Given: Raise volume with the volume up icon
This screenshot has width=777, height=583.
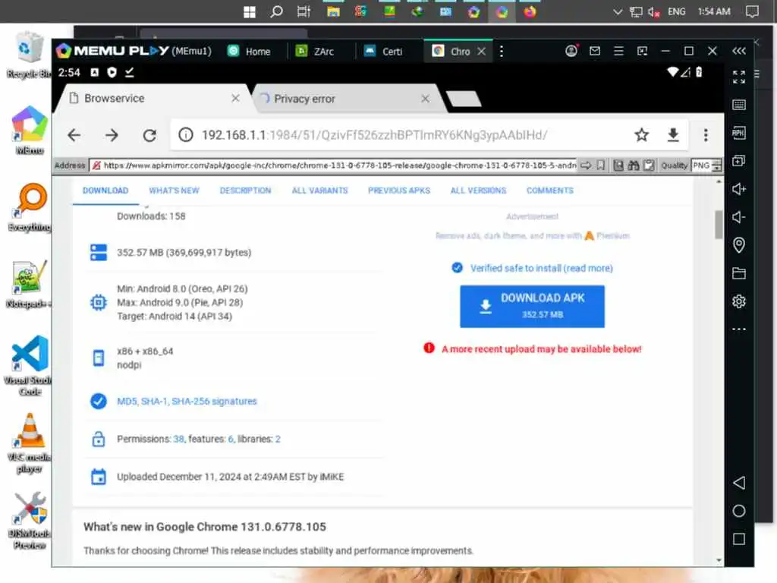Looking at the screenshot, I should point(738,189).
